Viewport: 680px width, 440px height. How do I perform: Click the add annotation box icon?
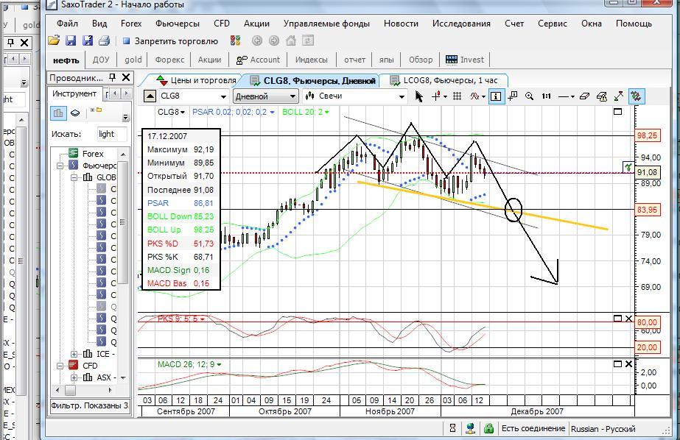click(x=512, y=96)
